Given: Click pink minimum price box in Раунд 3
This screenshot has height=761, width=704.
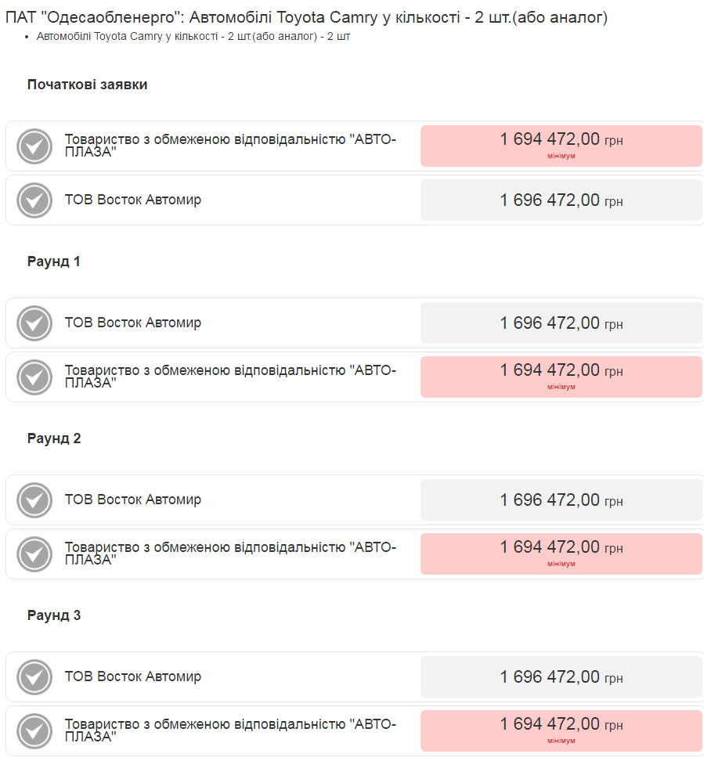Looking at the screenshot, I should (561, 730).
